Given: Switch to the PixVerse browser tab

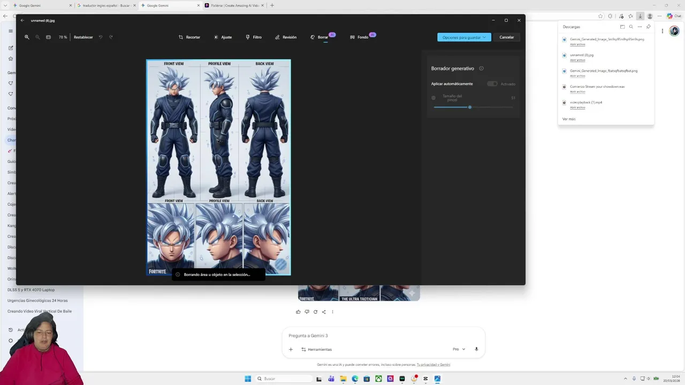Looking at the screenshot, I should (234, 5).
